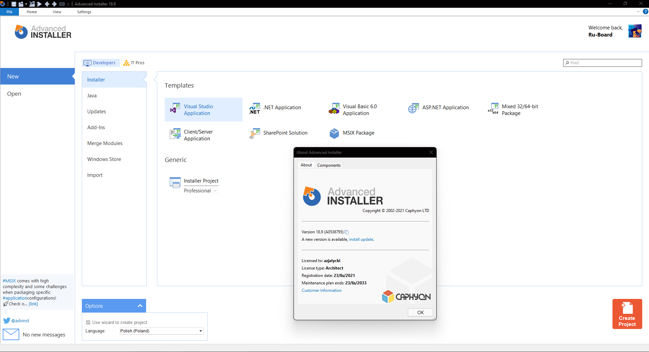The image size is (649, 352).
Task: Select the Java project category
Action: (x=114, y=96)
